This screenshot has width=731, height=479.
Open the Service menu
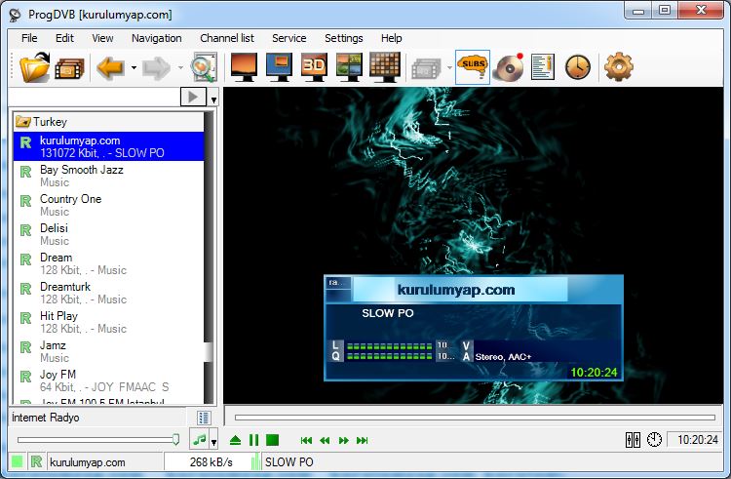coord(289,38)
